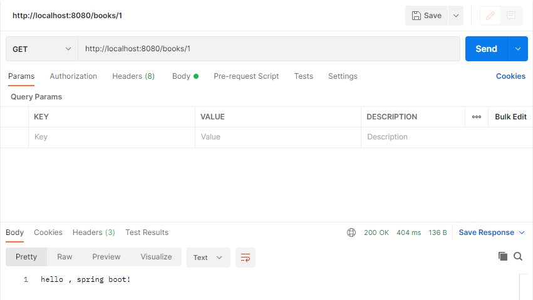
Task: Click the wrap lines icon
Action: pyautogui.click(x=246, y=257)
